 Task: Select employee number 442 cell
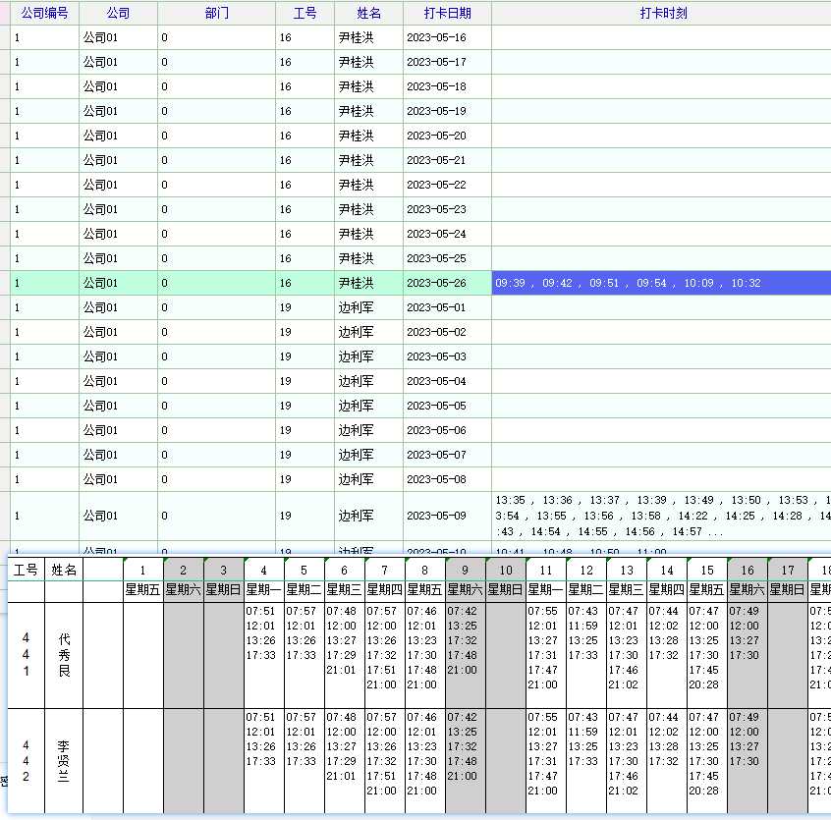click(x=26, y=761)
